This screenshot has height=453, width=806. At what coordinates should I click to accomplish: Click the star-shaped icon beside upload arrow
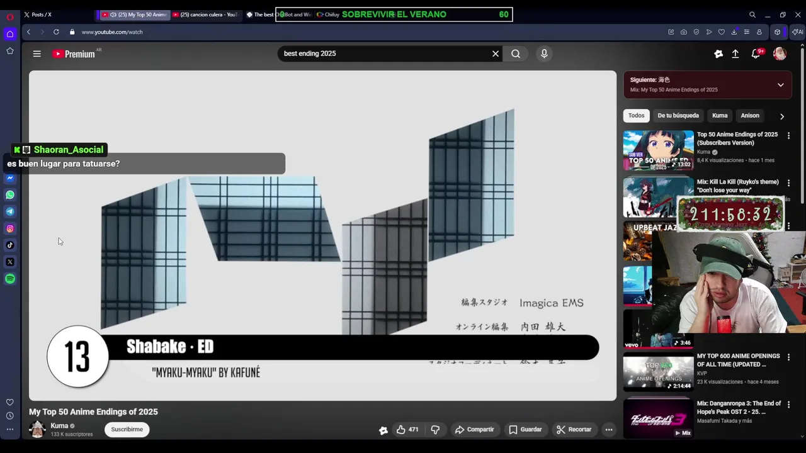click(718, 54)
